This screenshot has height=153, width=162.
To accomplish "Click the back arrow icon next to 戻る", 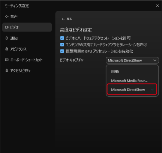I will click(x=63, y=19).
